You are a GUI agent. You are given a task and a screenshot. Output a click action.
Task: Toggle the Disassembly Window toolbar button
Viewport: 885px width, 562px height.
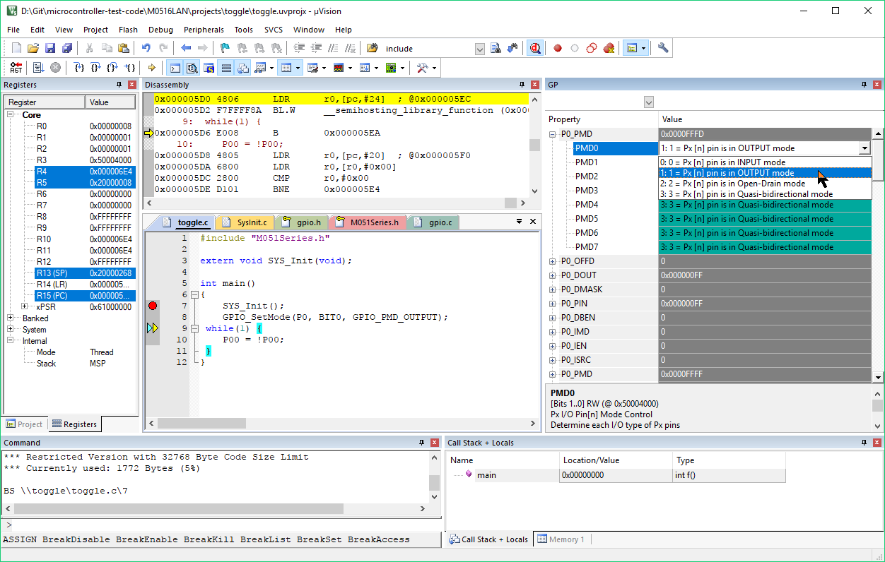(x=192, y=68)
